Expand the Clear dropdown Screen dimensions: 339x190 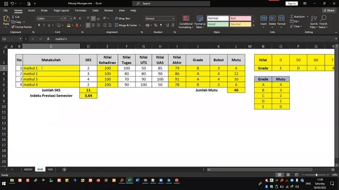coord(301,26)
